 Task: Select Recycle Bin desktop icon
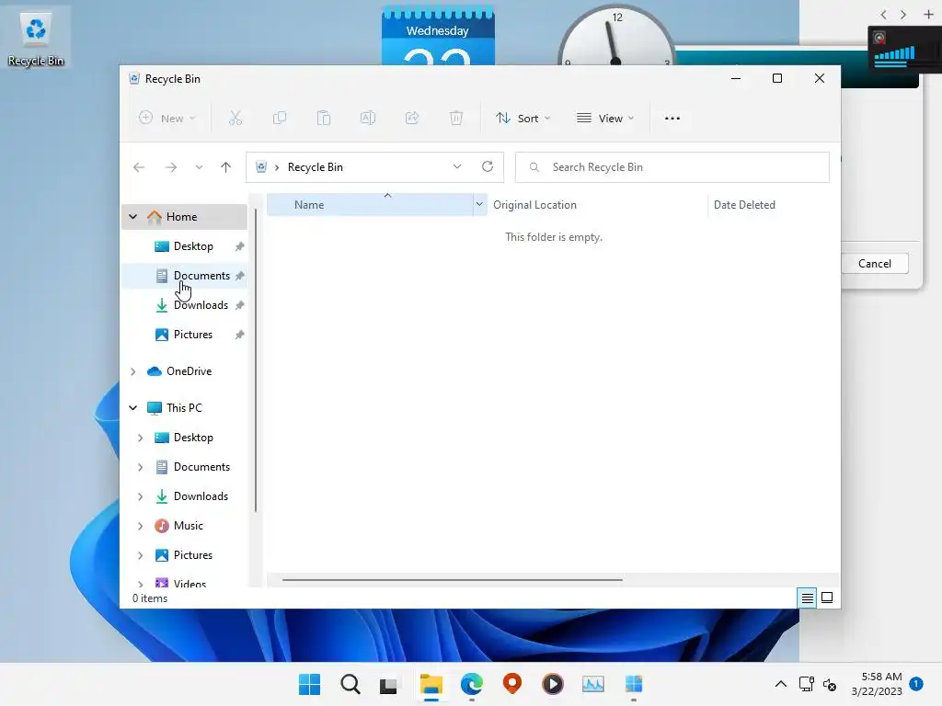click(36, 40)
